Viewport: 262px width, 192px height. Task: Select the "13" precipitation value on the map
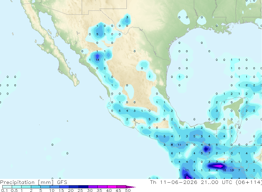(x=232, y=170)
